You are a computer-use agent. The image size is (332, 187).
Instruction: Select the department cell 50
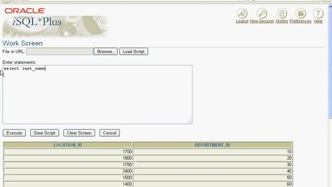click(x=213, y=178)
